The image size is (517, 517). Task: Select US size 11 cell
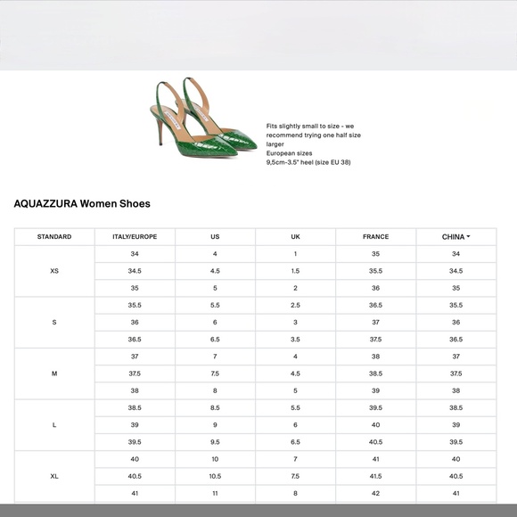tap(215, 494)
